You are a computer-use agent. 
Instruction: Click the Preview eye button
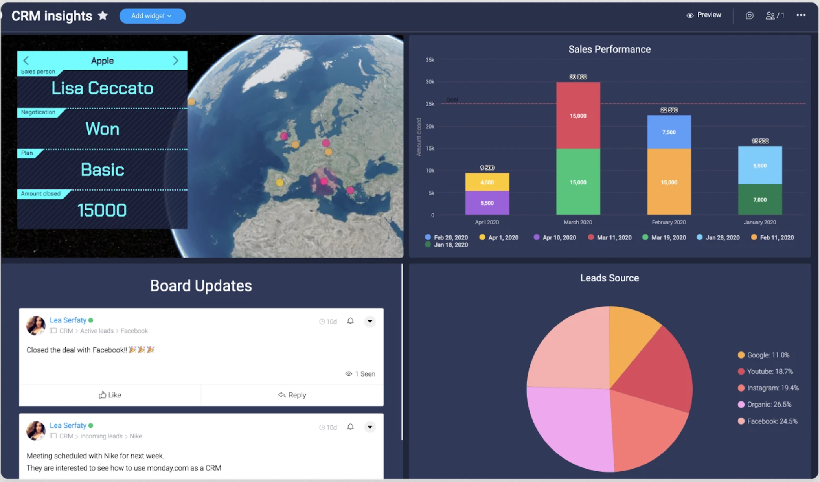pos(704,15)
